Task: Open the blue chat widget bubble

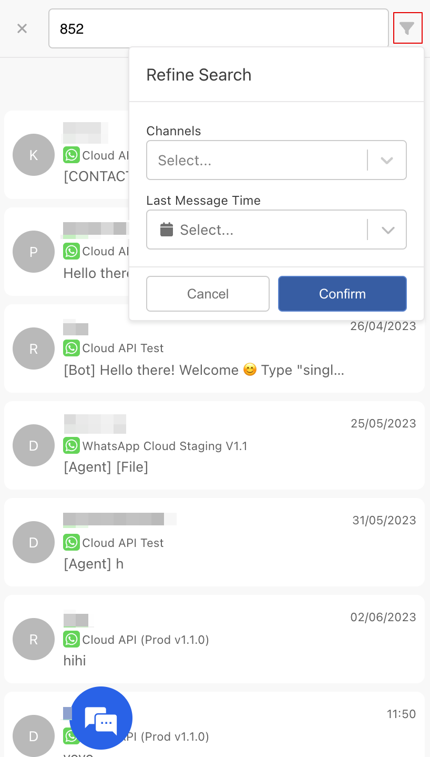Action: (101, 718)
